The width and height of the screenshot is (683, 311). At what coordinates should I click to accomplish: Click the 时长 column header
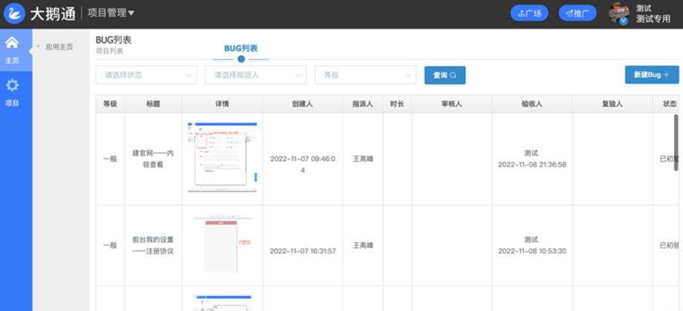pos(397,104)
